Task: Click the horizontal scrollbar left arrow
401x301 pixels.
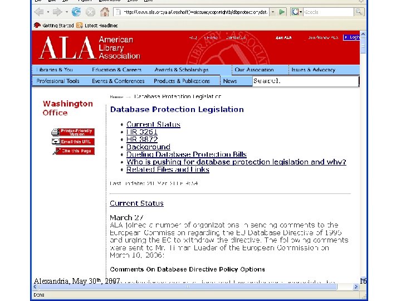Action: pos(35,287)
